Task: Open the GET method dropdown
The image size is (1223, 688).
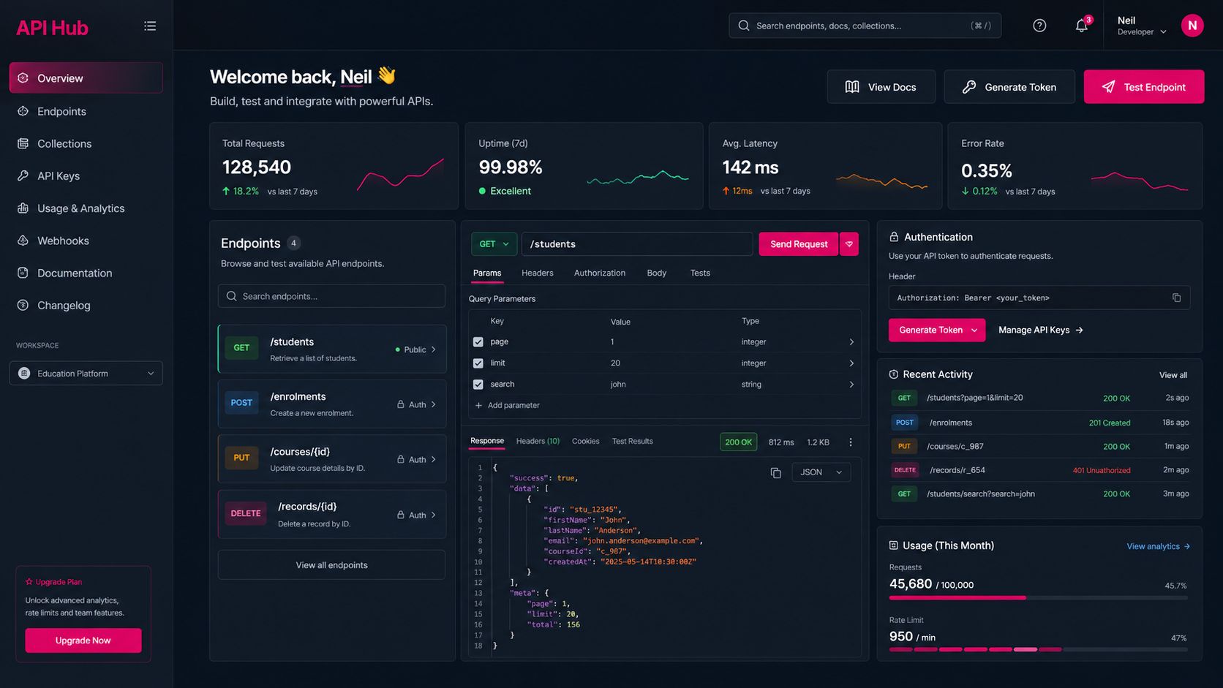Action: 494,244
